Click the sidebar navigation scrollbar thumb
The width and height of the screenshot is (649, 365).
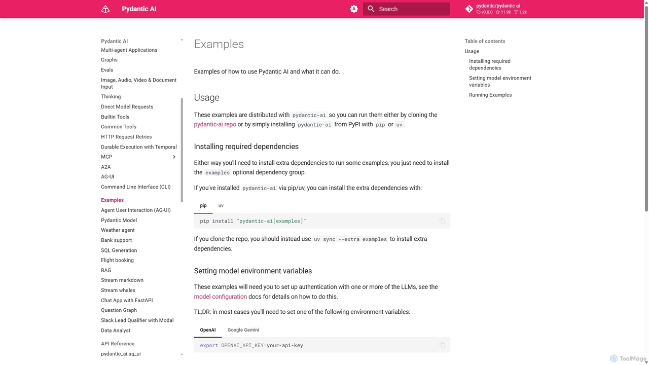pyautogui.click(x=182, y=150)
